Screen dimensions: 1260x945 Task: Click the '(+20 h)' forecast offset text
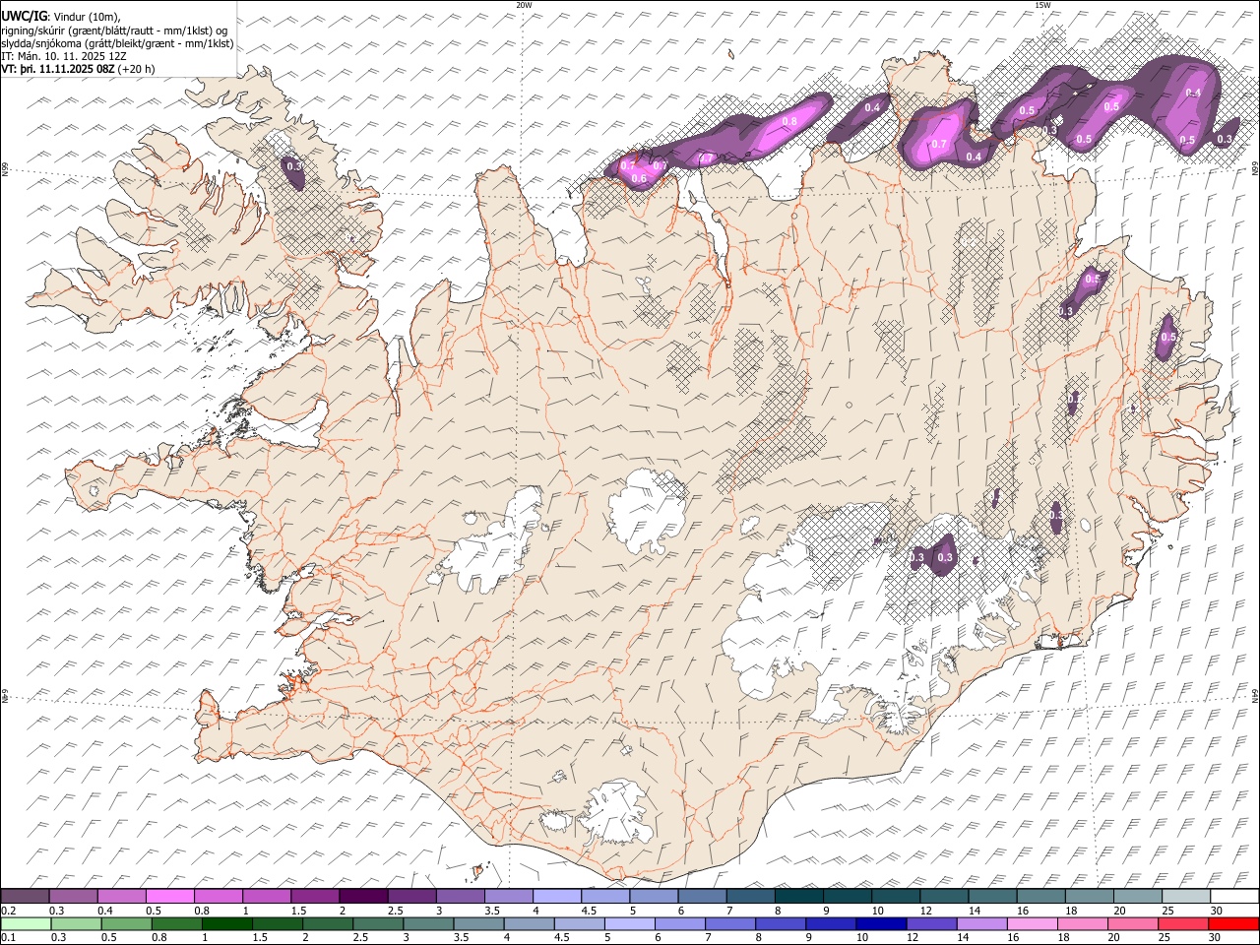click(136, 69)
